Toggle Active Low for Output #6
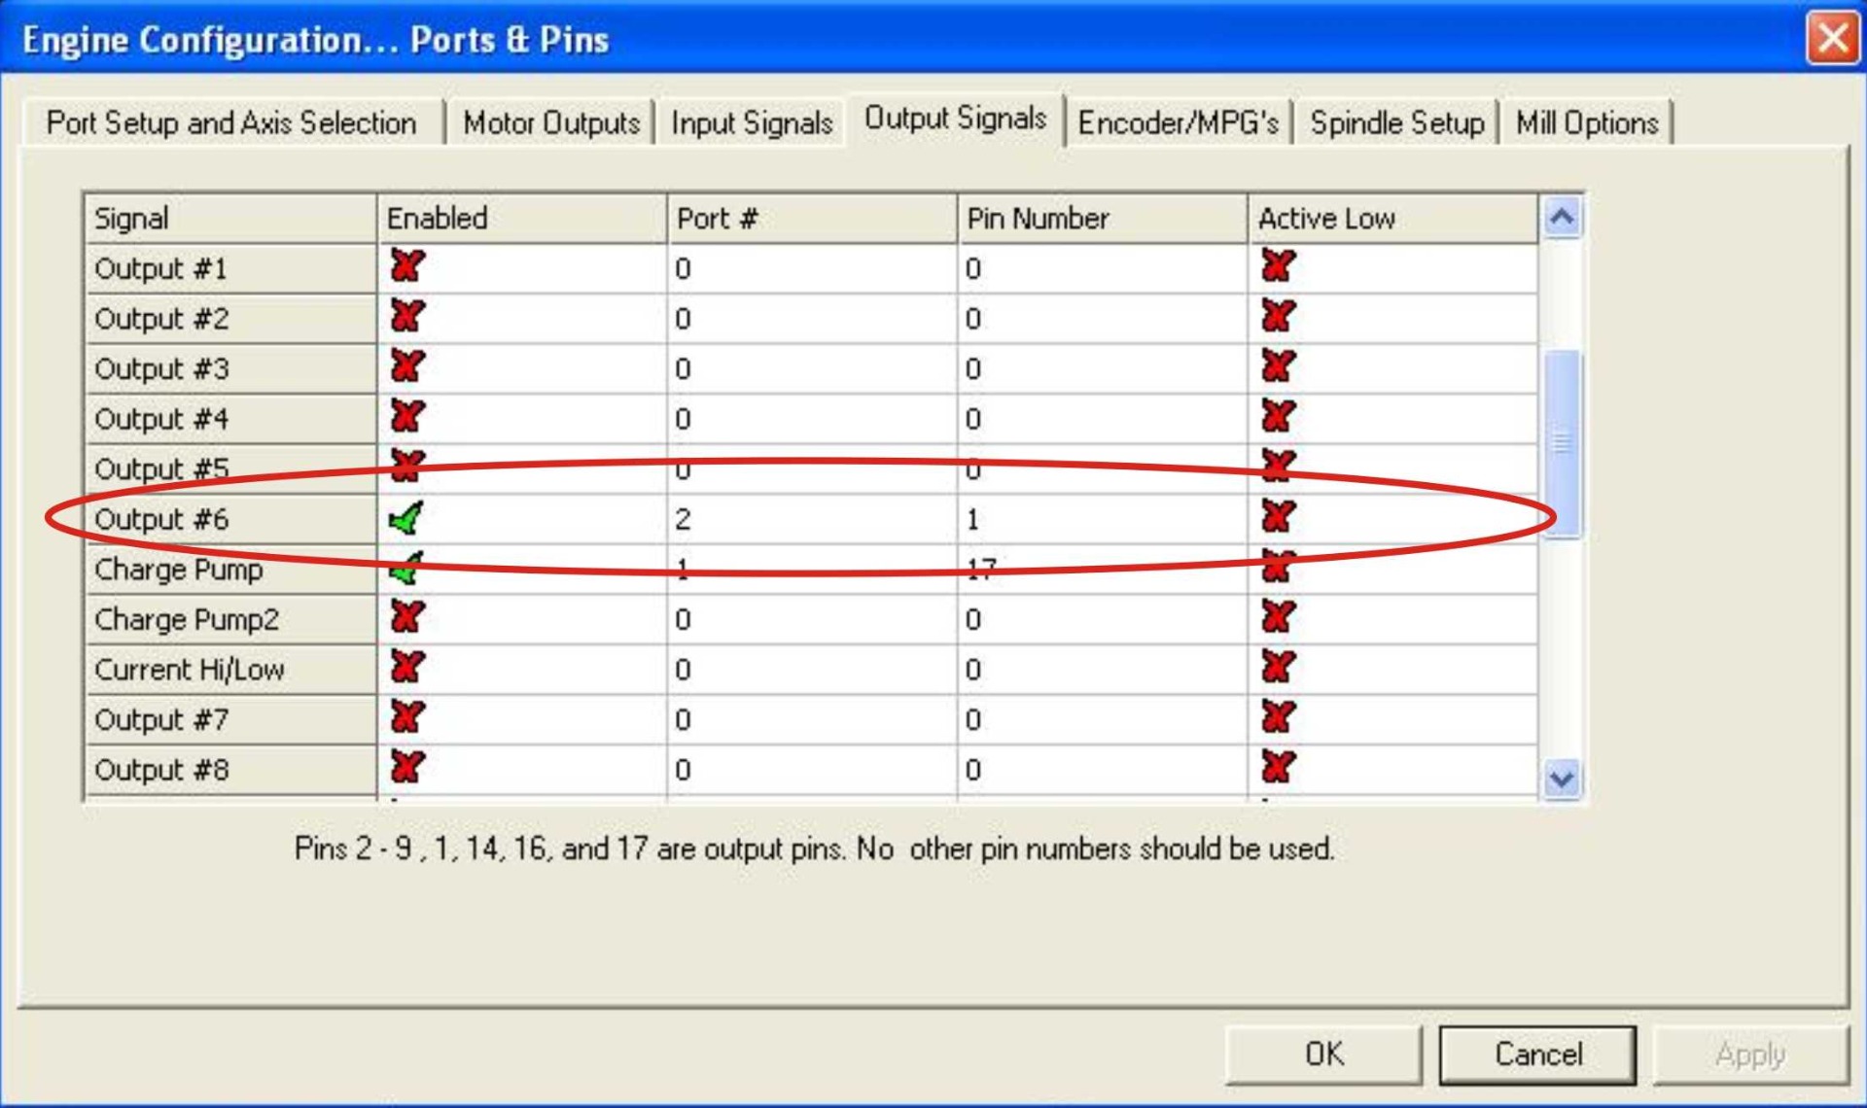Image resolution: width=1867 pixels, height=1108 pixels. click(x=1275, y=518)
